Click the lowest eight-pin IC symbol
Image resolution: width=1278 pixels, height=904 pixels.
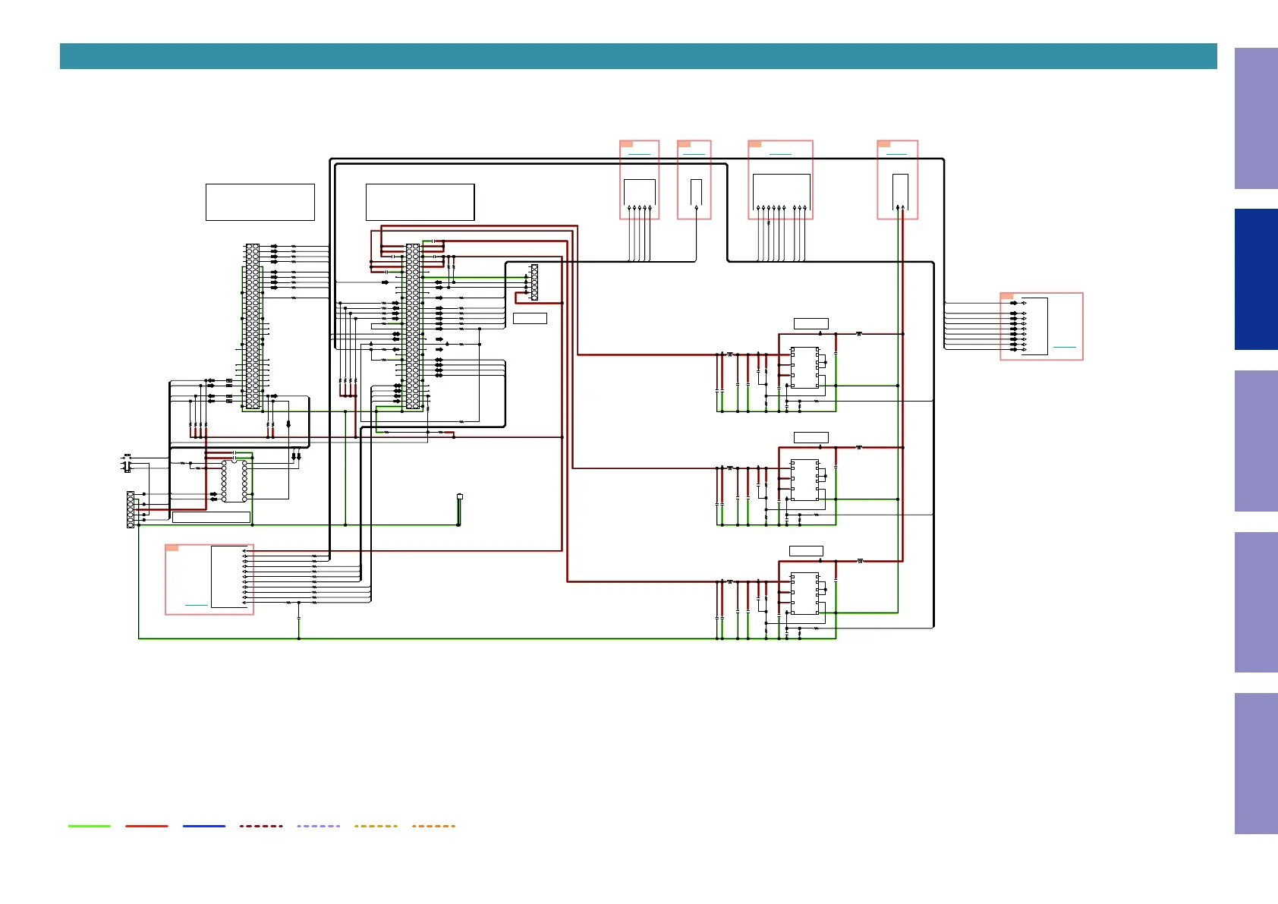(x=804, y=594)
